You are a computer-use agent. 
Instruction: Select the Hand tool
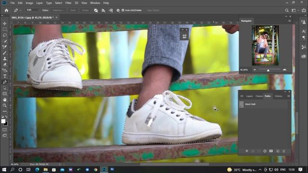[5, 99]
